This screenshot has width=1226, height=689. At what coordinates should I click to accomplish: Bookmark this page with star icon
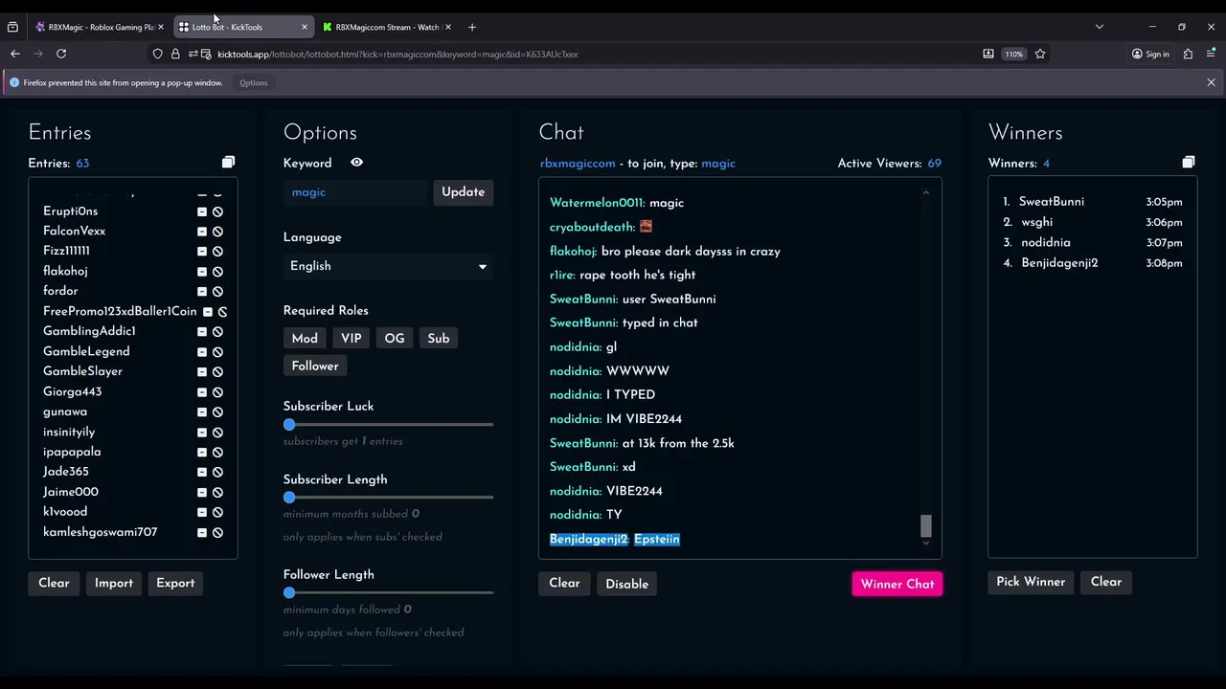(1040, 54)
